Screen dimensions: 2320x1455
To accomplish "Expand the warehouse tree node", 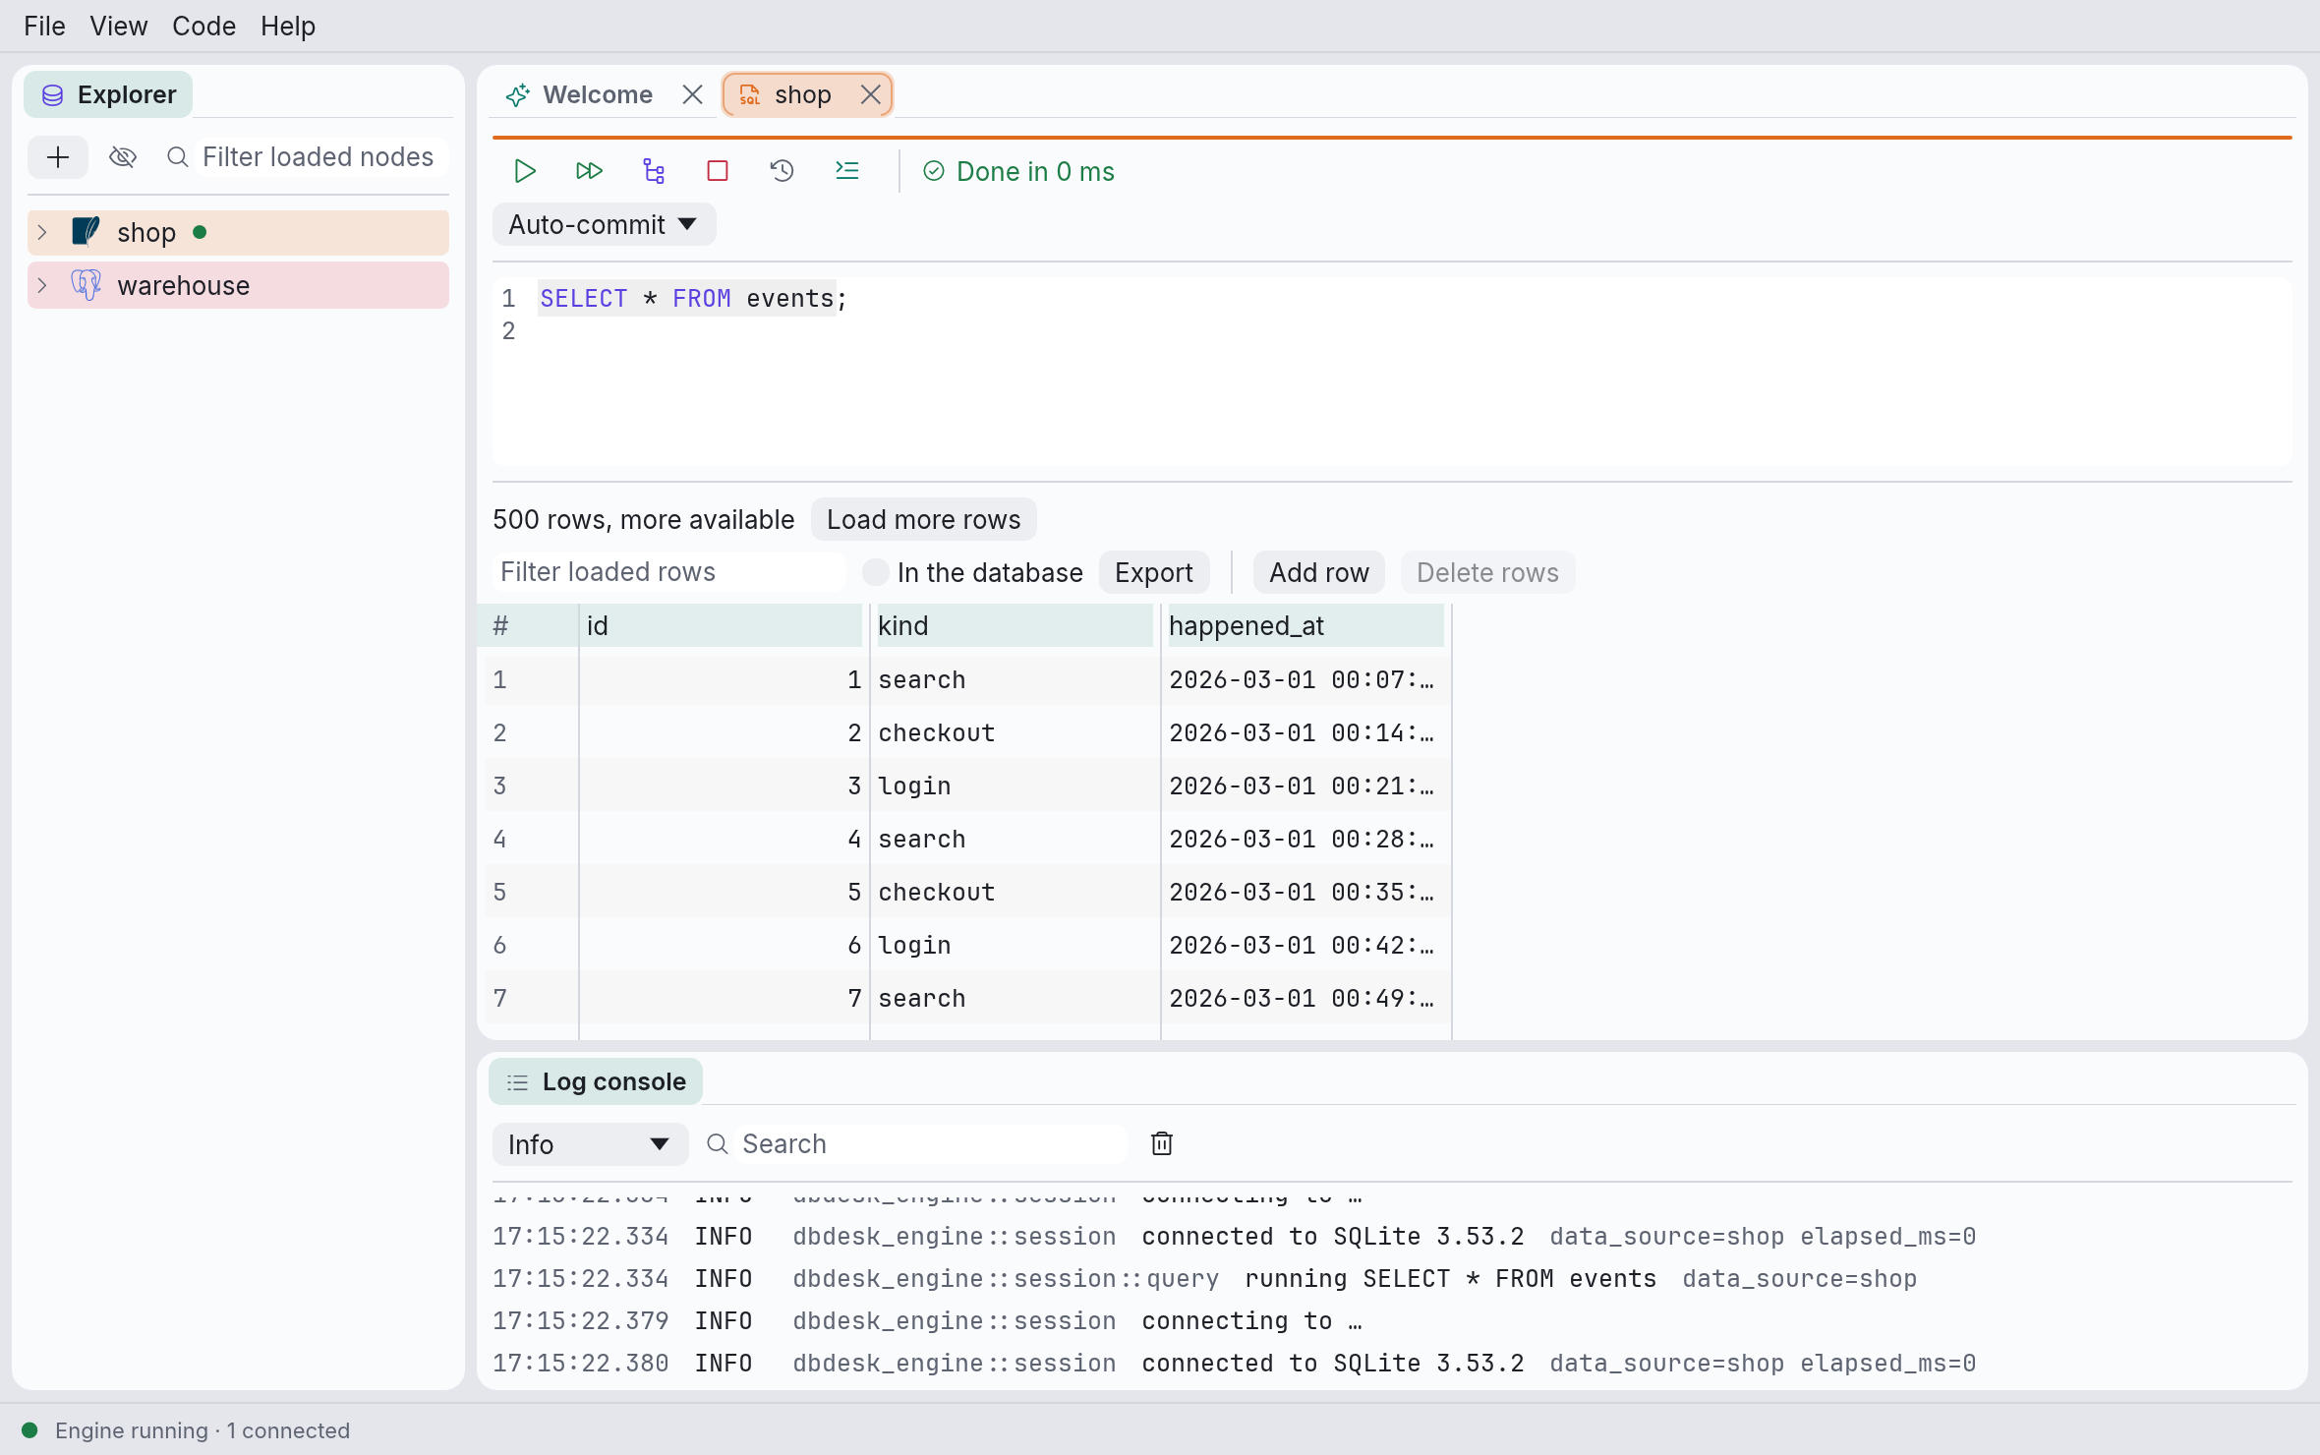I will pos(42,285).
